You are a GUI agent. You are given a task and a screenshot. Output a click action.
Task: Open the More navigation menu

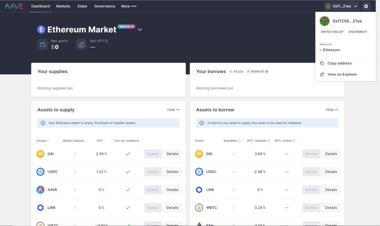click(129, 6)
